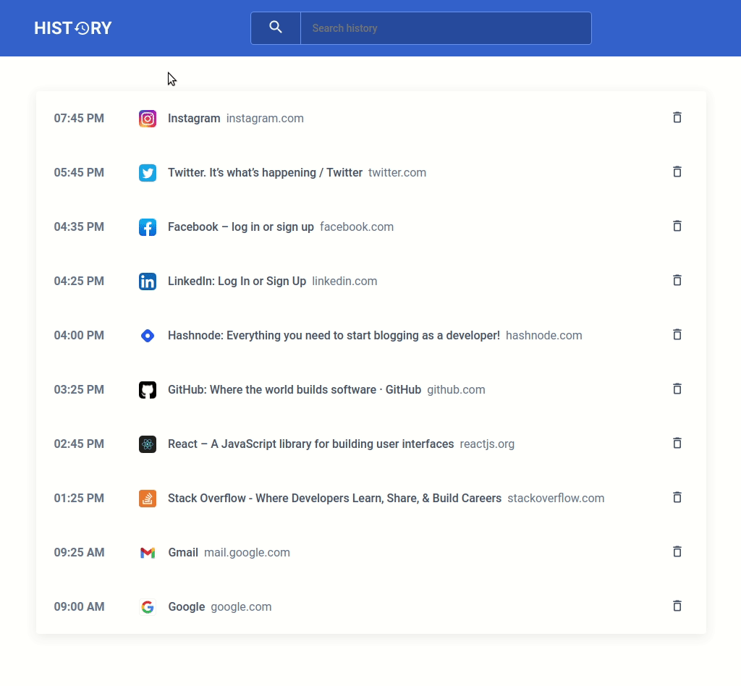741x686 pixels.
Task: Click the Hashnode logo icon
Action: (x=148, y=335)
